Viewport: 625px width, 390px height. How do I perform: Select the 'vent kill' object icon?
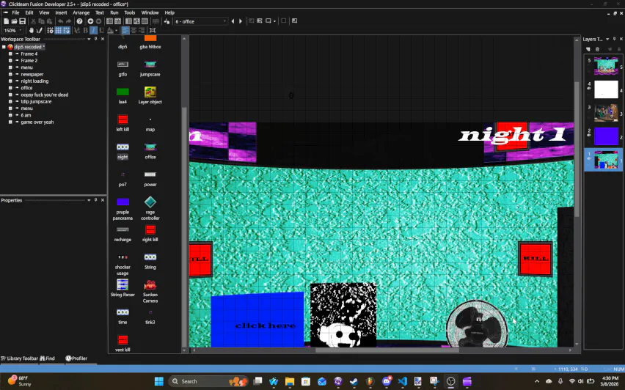(x=123, y=340)
